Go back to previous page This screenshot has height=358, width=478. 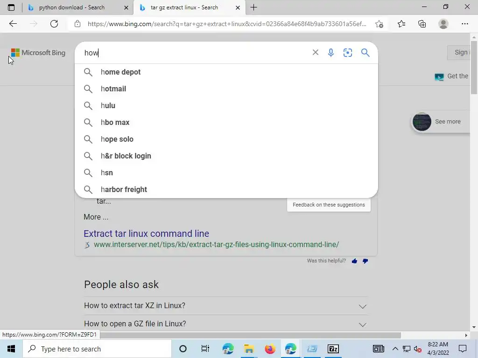click(x=13, y=24)
